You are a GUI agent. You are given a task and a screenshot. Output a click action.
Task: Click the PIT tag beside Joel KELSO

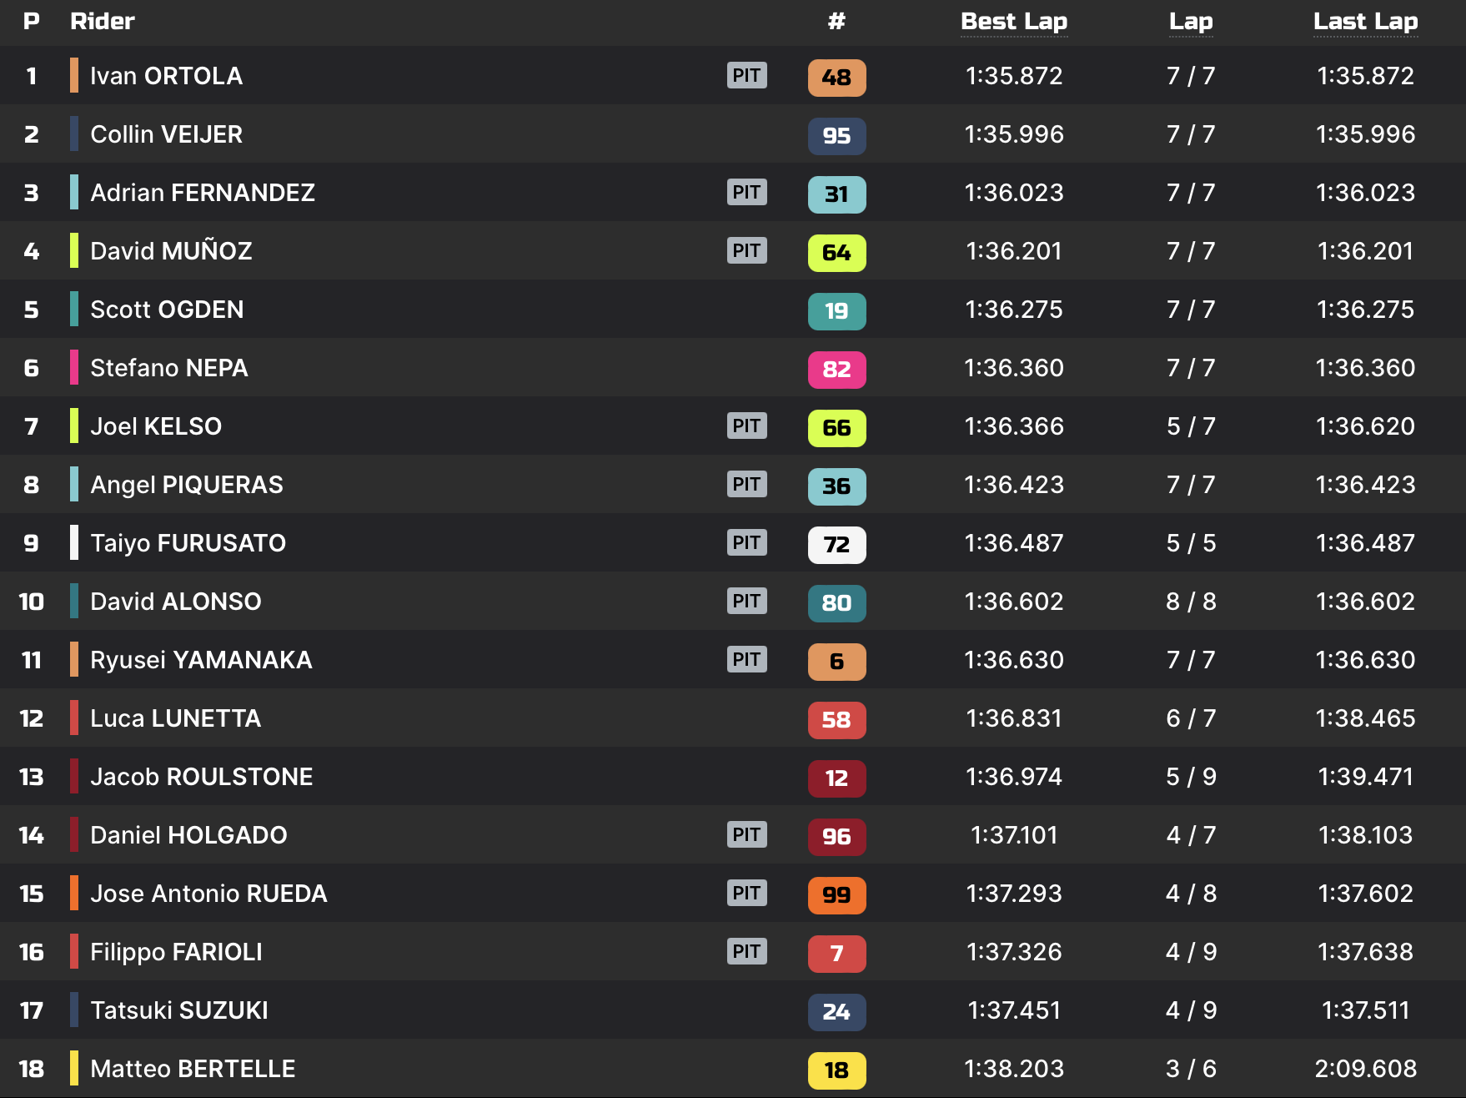[746, 426]
